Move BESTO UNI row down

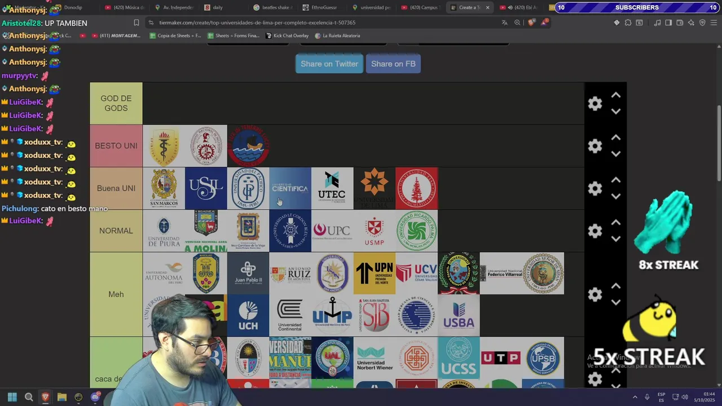click(x=616, y=153)
